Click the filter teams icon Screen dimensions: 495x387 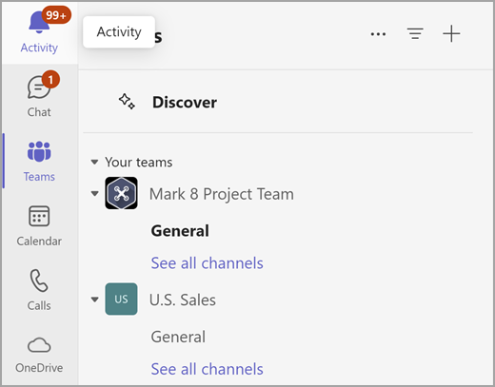coord(415,33)
